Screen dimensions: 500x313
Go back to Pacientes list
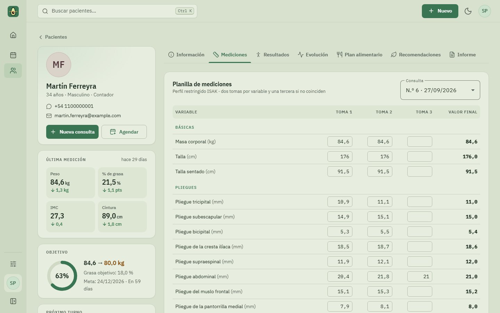point(53,37)
